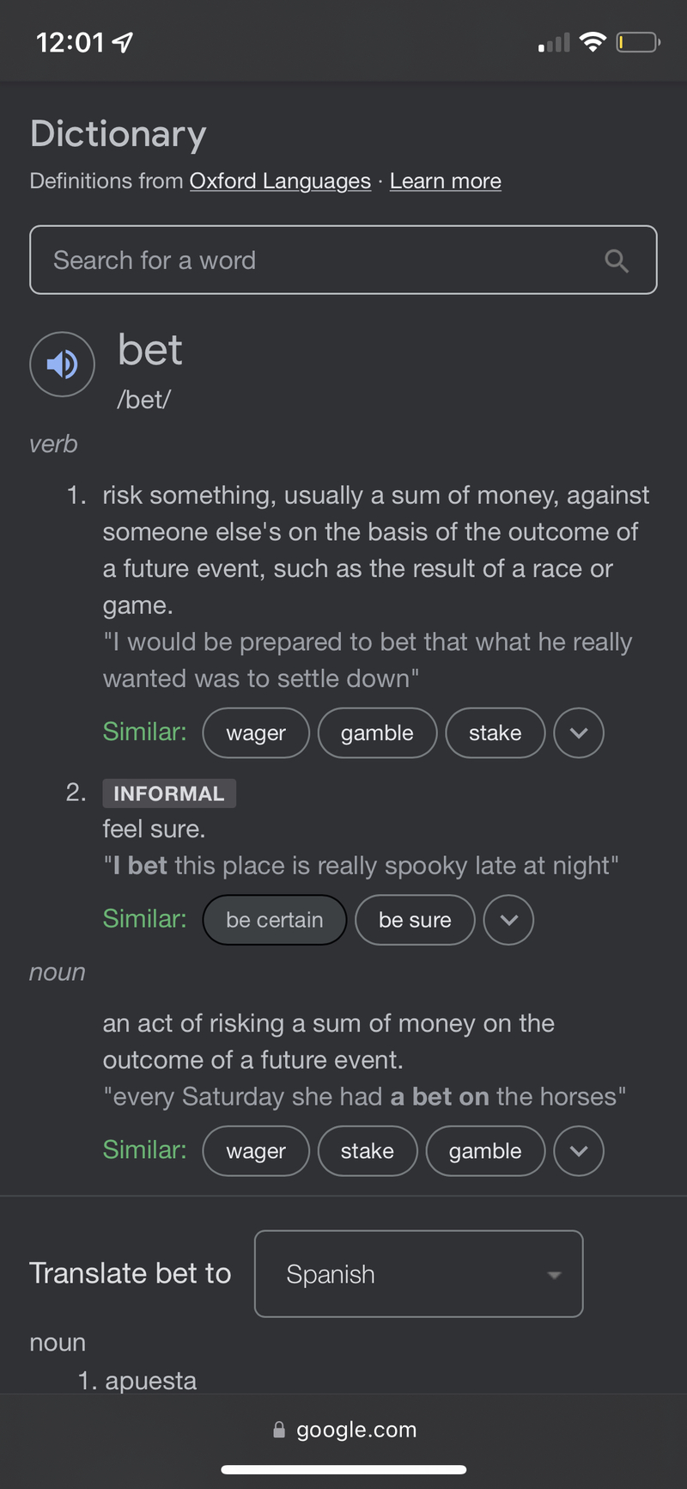687x1489 pixels.
Task: Tap the noun 'stake' synonym chip
Action: pyautogui.click(x=367, y=1151)
